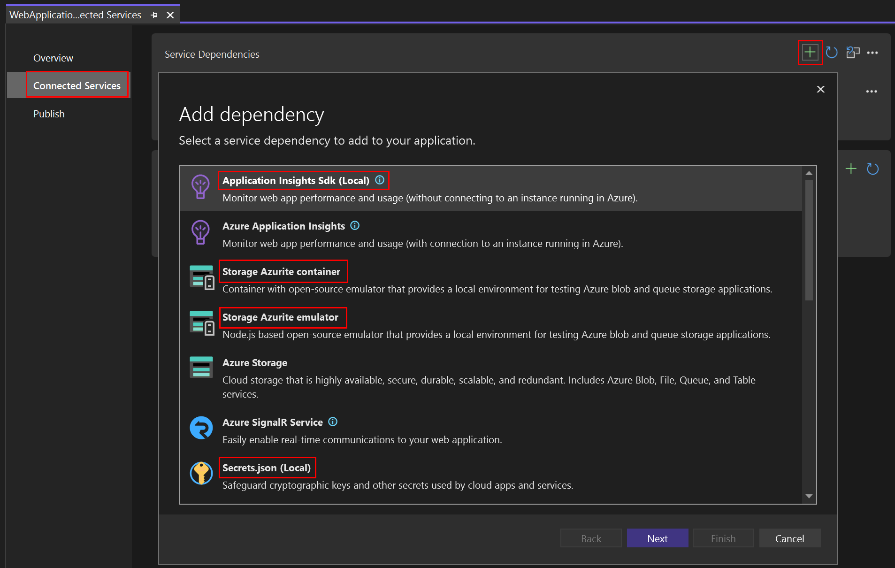Image resolution: width=895 pixels, height=568 pixels.
Task: Select the Connected Services section
Action: coord(76,85)
